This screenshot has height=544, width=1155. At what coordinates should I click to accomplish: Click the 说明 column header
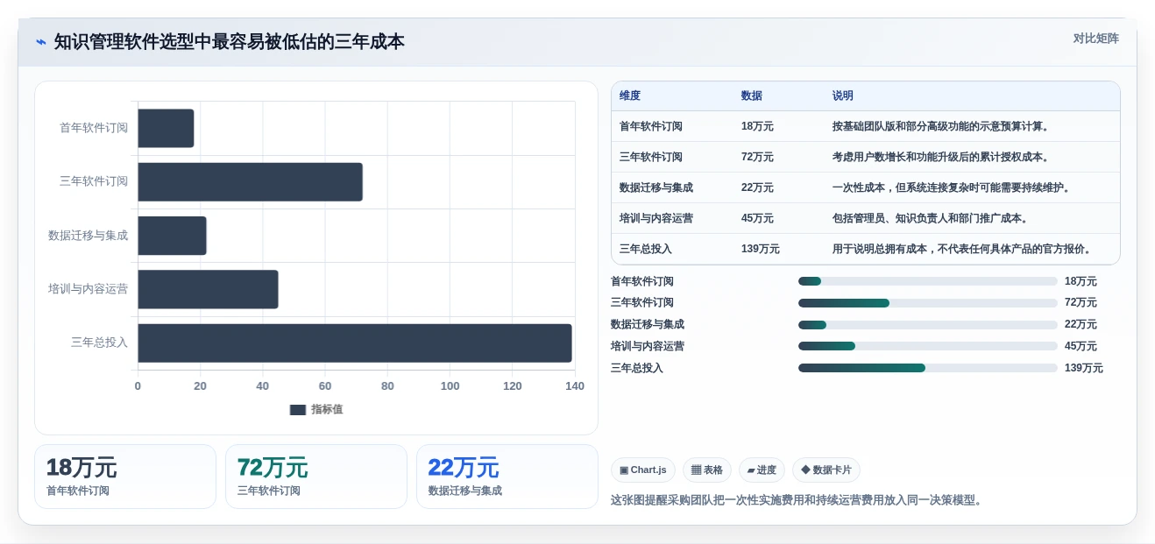click(843, 95)
